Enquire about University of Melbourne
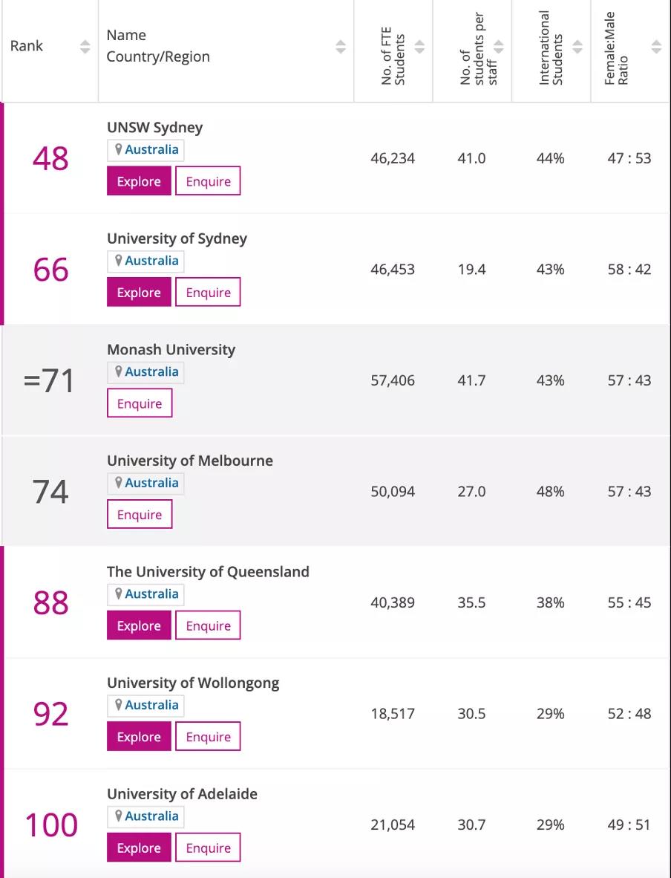Screen dimensions: 671x878 point(140,515)
